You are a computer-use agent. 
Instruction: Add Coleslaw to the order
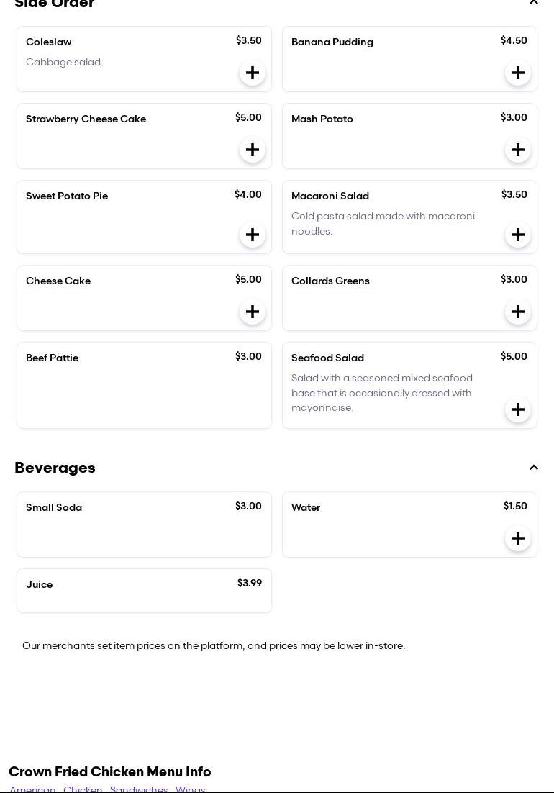tap(253, 73)
